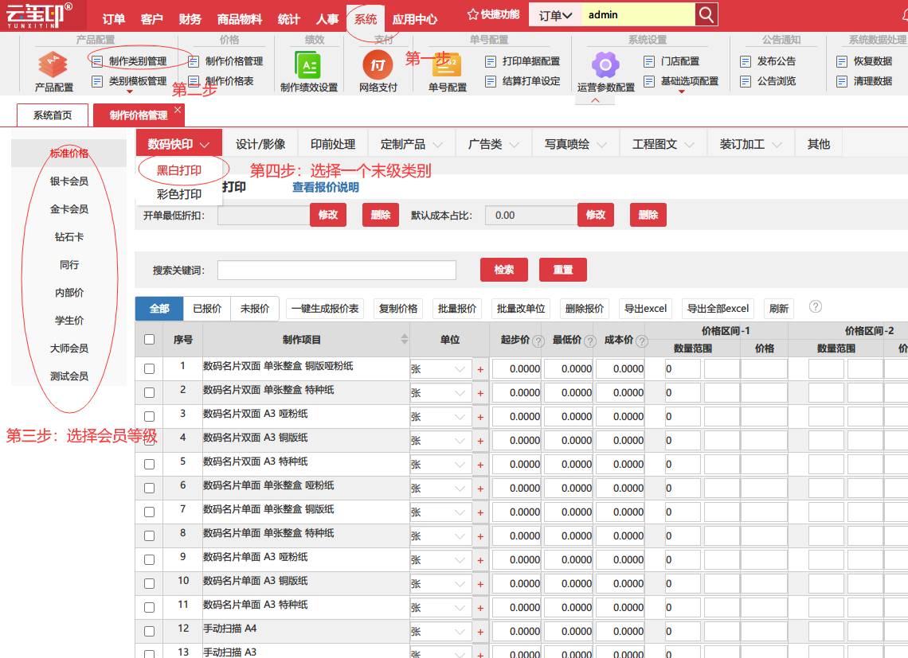Image resolution: width=908 pixels, height=658 pixels.
Task: Click the help icon beside 刷新
Action: click(816, 306)
